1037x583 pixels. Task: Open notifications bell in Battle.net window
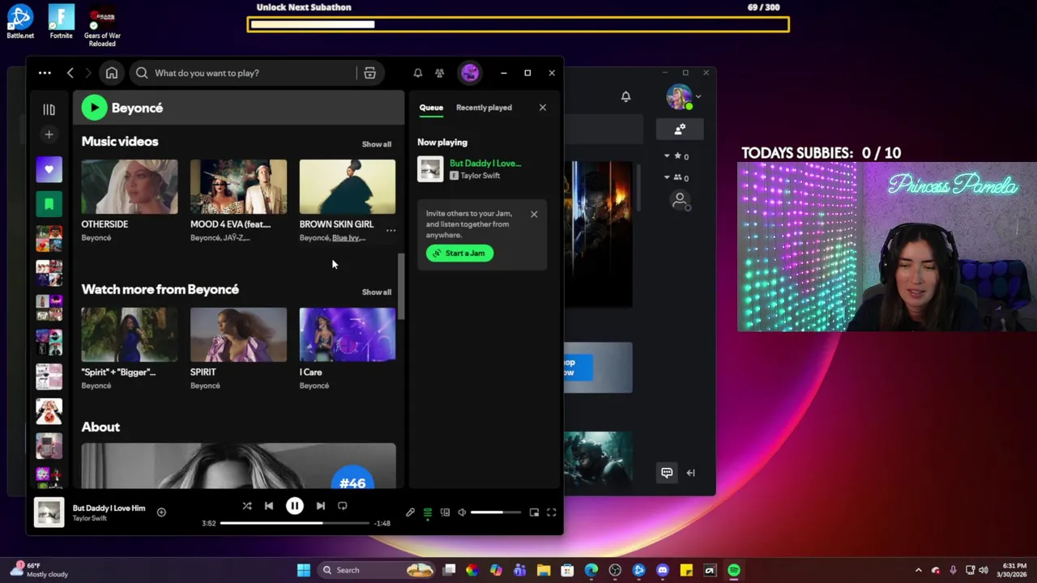click(x=625, y=97)
